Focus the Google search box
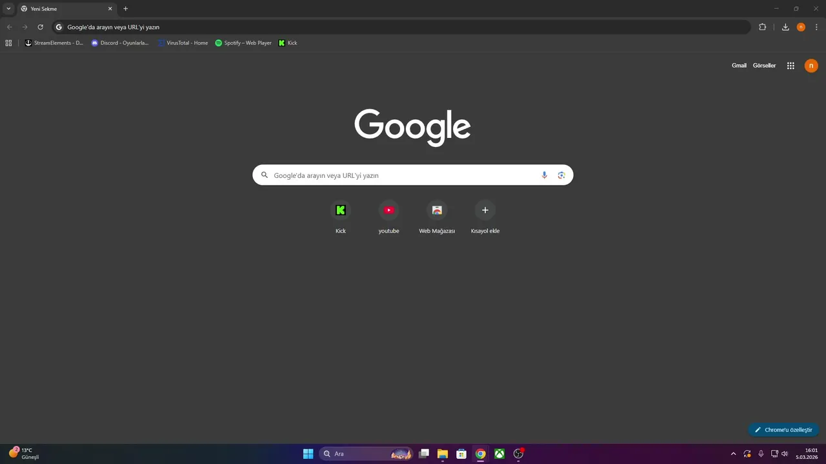 click(412, 175)
